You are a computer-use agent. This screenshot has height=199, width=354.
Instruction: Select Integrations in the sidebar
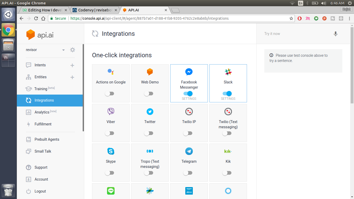tap(50, 100)
